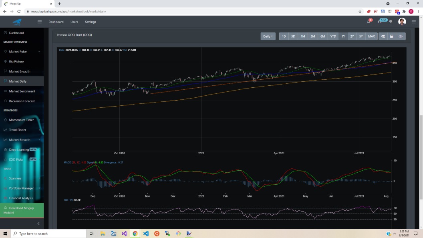Open chart indicator settings gears icon
Screen dimensions: 423x238
pyautogui.click(x=383, y=36)
